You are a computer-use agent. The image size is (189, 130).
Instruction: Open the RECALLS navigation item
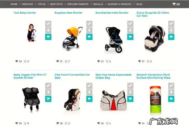click(98, 4)
